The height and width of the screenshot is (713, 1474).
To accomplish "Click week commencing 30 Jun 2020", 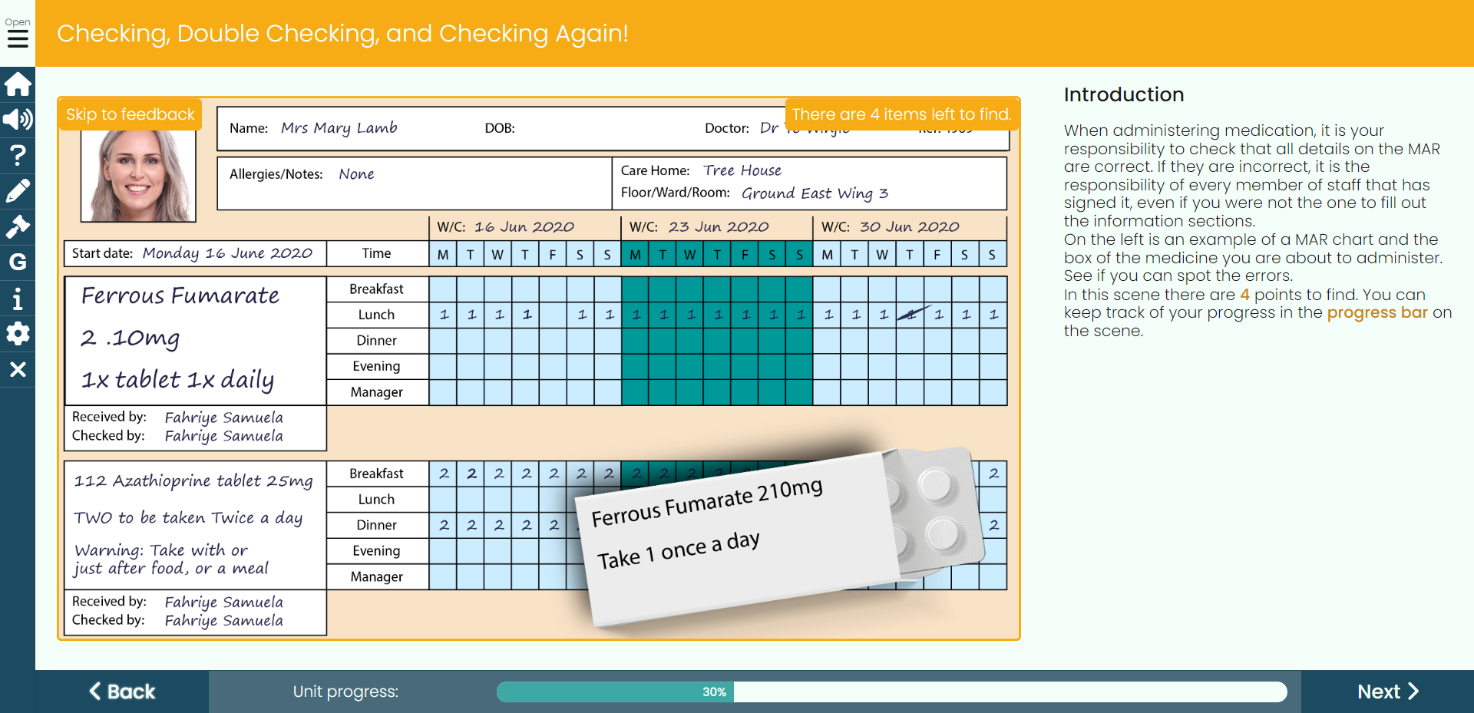I will pyautogui.click(x=910, y=227).
